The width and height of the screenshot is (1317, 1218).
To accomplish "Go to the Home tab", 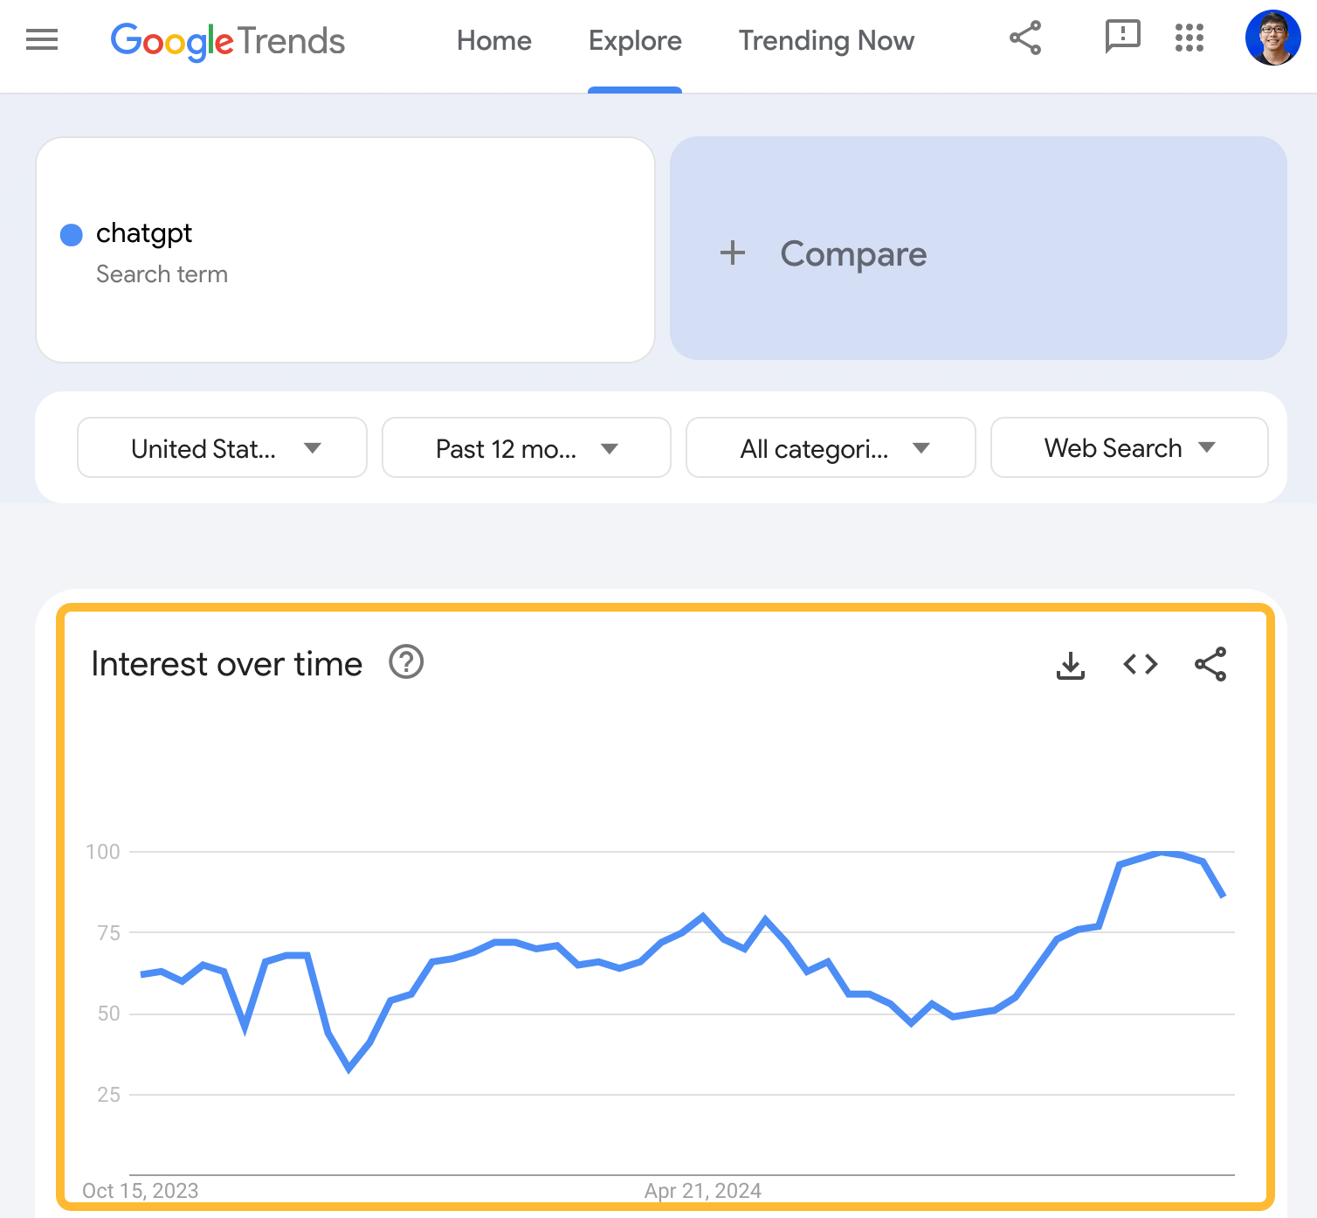I will coord(493,40).
